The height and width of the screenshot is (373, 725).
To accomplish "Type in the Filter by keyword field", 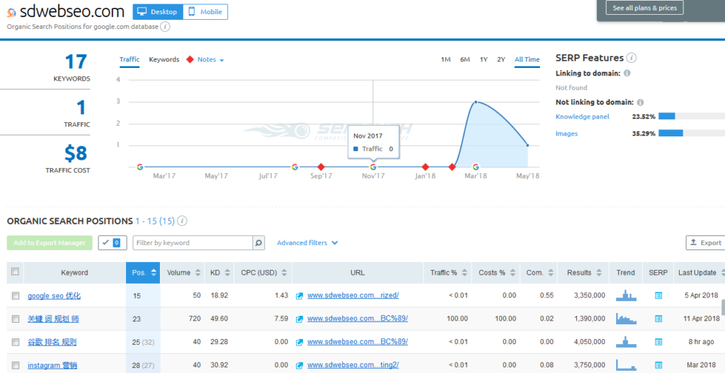I will tap(193, 243).
